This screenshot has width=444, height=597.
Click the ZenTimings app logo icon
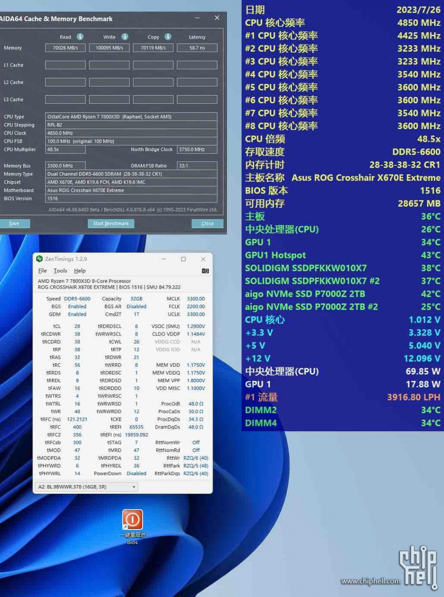[39, 259]
